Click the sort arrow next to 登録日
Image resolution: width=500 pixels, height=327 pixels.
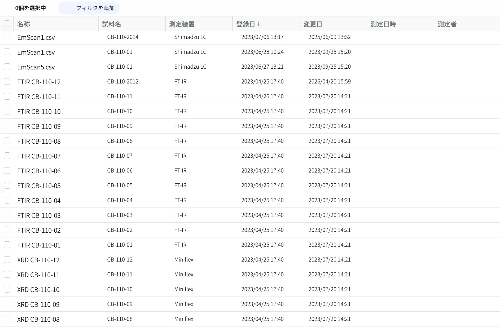259,24
